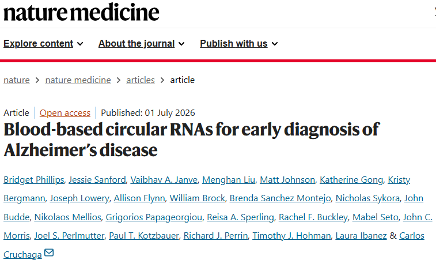Open author Brenda Sanchez Montejo
436x260 pixels.
click(x=280, y=198)
